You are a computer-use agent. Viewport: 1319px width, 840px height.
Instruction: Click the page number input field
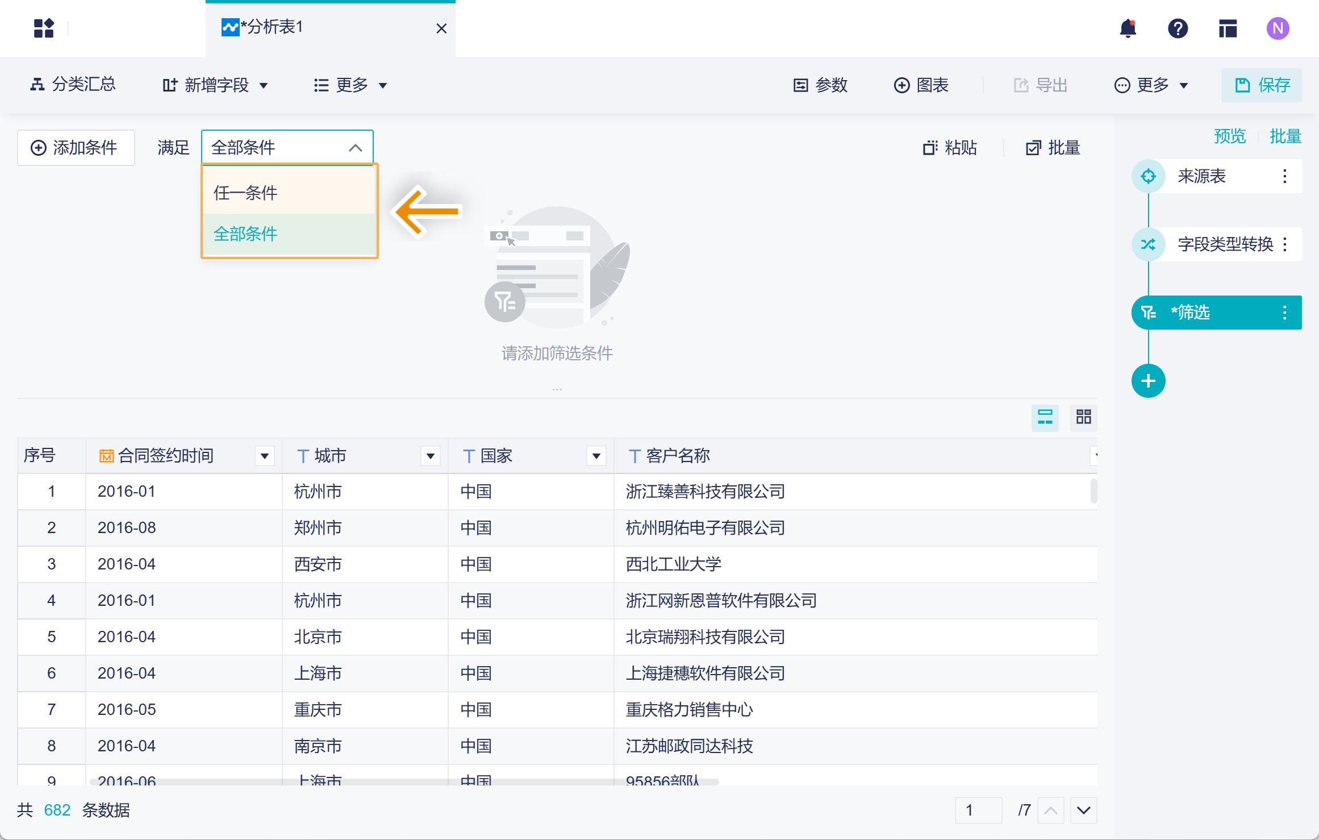(x=978, y=810)
